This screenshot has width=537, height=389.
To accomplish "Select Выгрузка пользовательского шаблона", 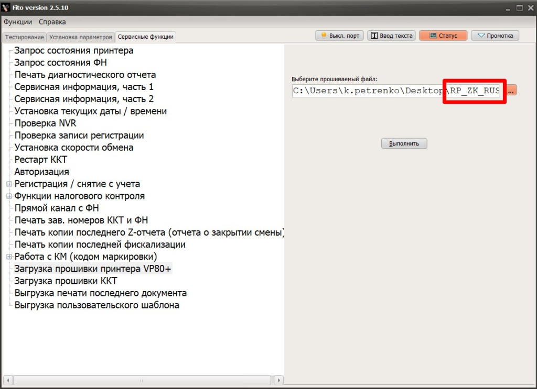I will pyautogui.click(x=96, y=305).
